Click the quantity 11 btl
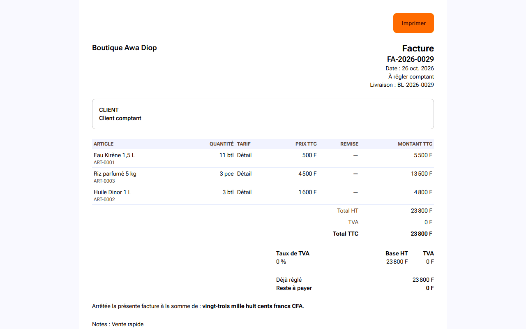 click(226, 155)
